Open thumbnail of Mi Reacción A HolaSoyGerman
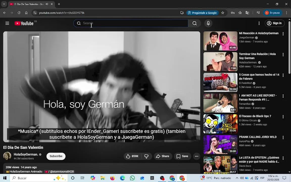This screenshot has height=182, width=291. (x=220, y=41)
